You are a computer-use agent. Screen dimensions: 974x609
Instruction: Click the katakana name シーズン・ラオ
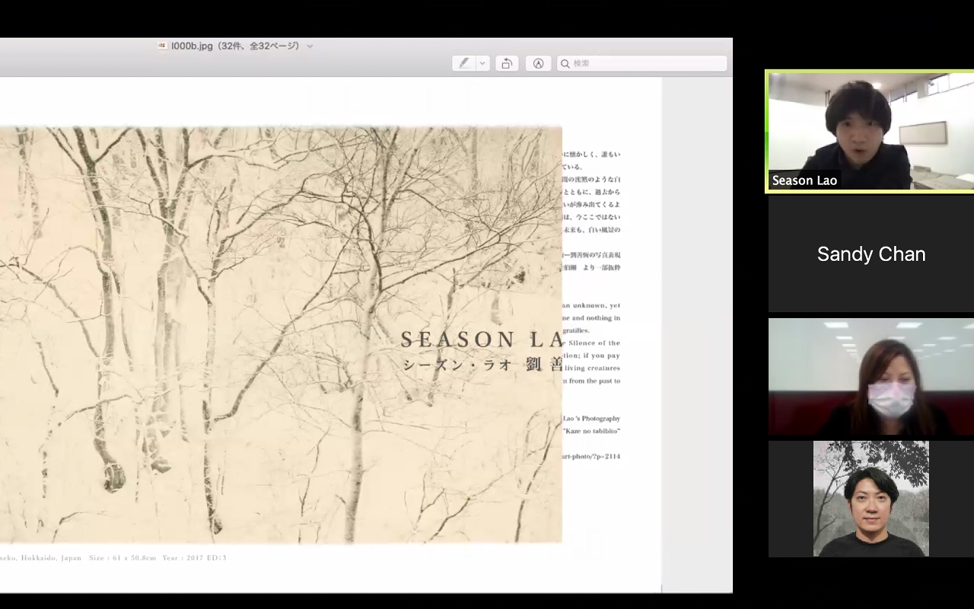457,365
